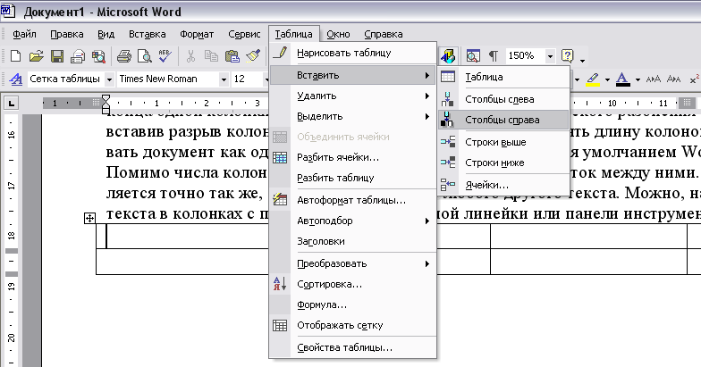Click the tab selector L button on the ruler
The height and width of the screenshot is (367, 701).
coord(11,104)
